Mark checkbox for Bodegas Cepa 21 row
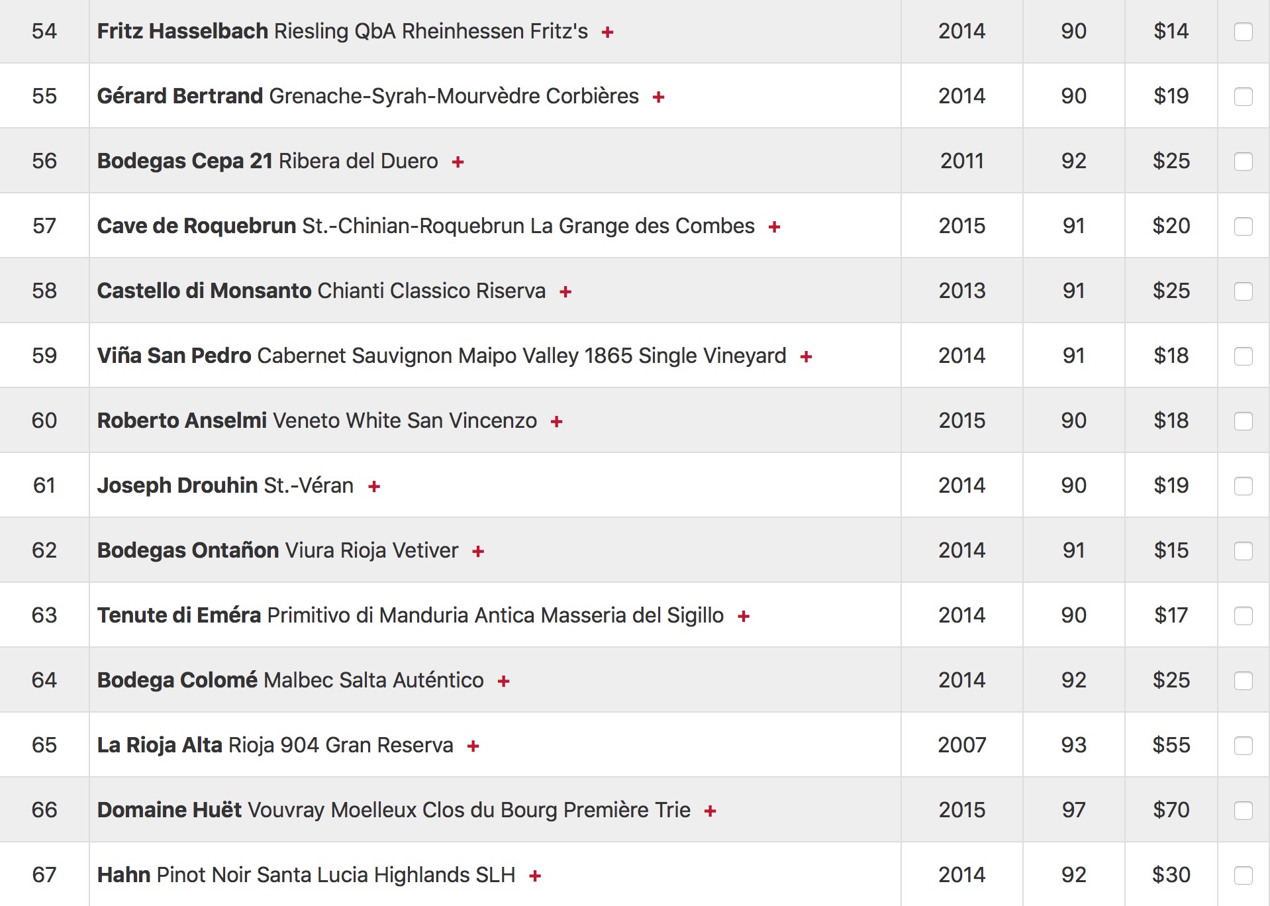 click(1243, 162)
